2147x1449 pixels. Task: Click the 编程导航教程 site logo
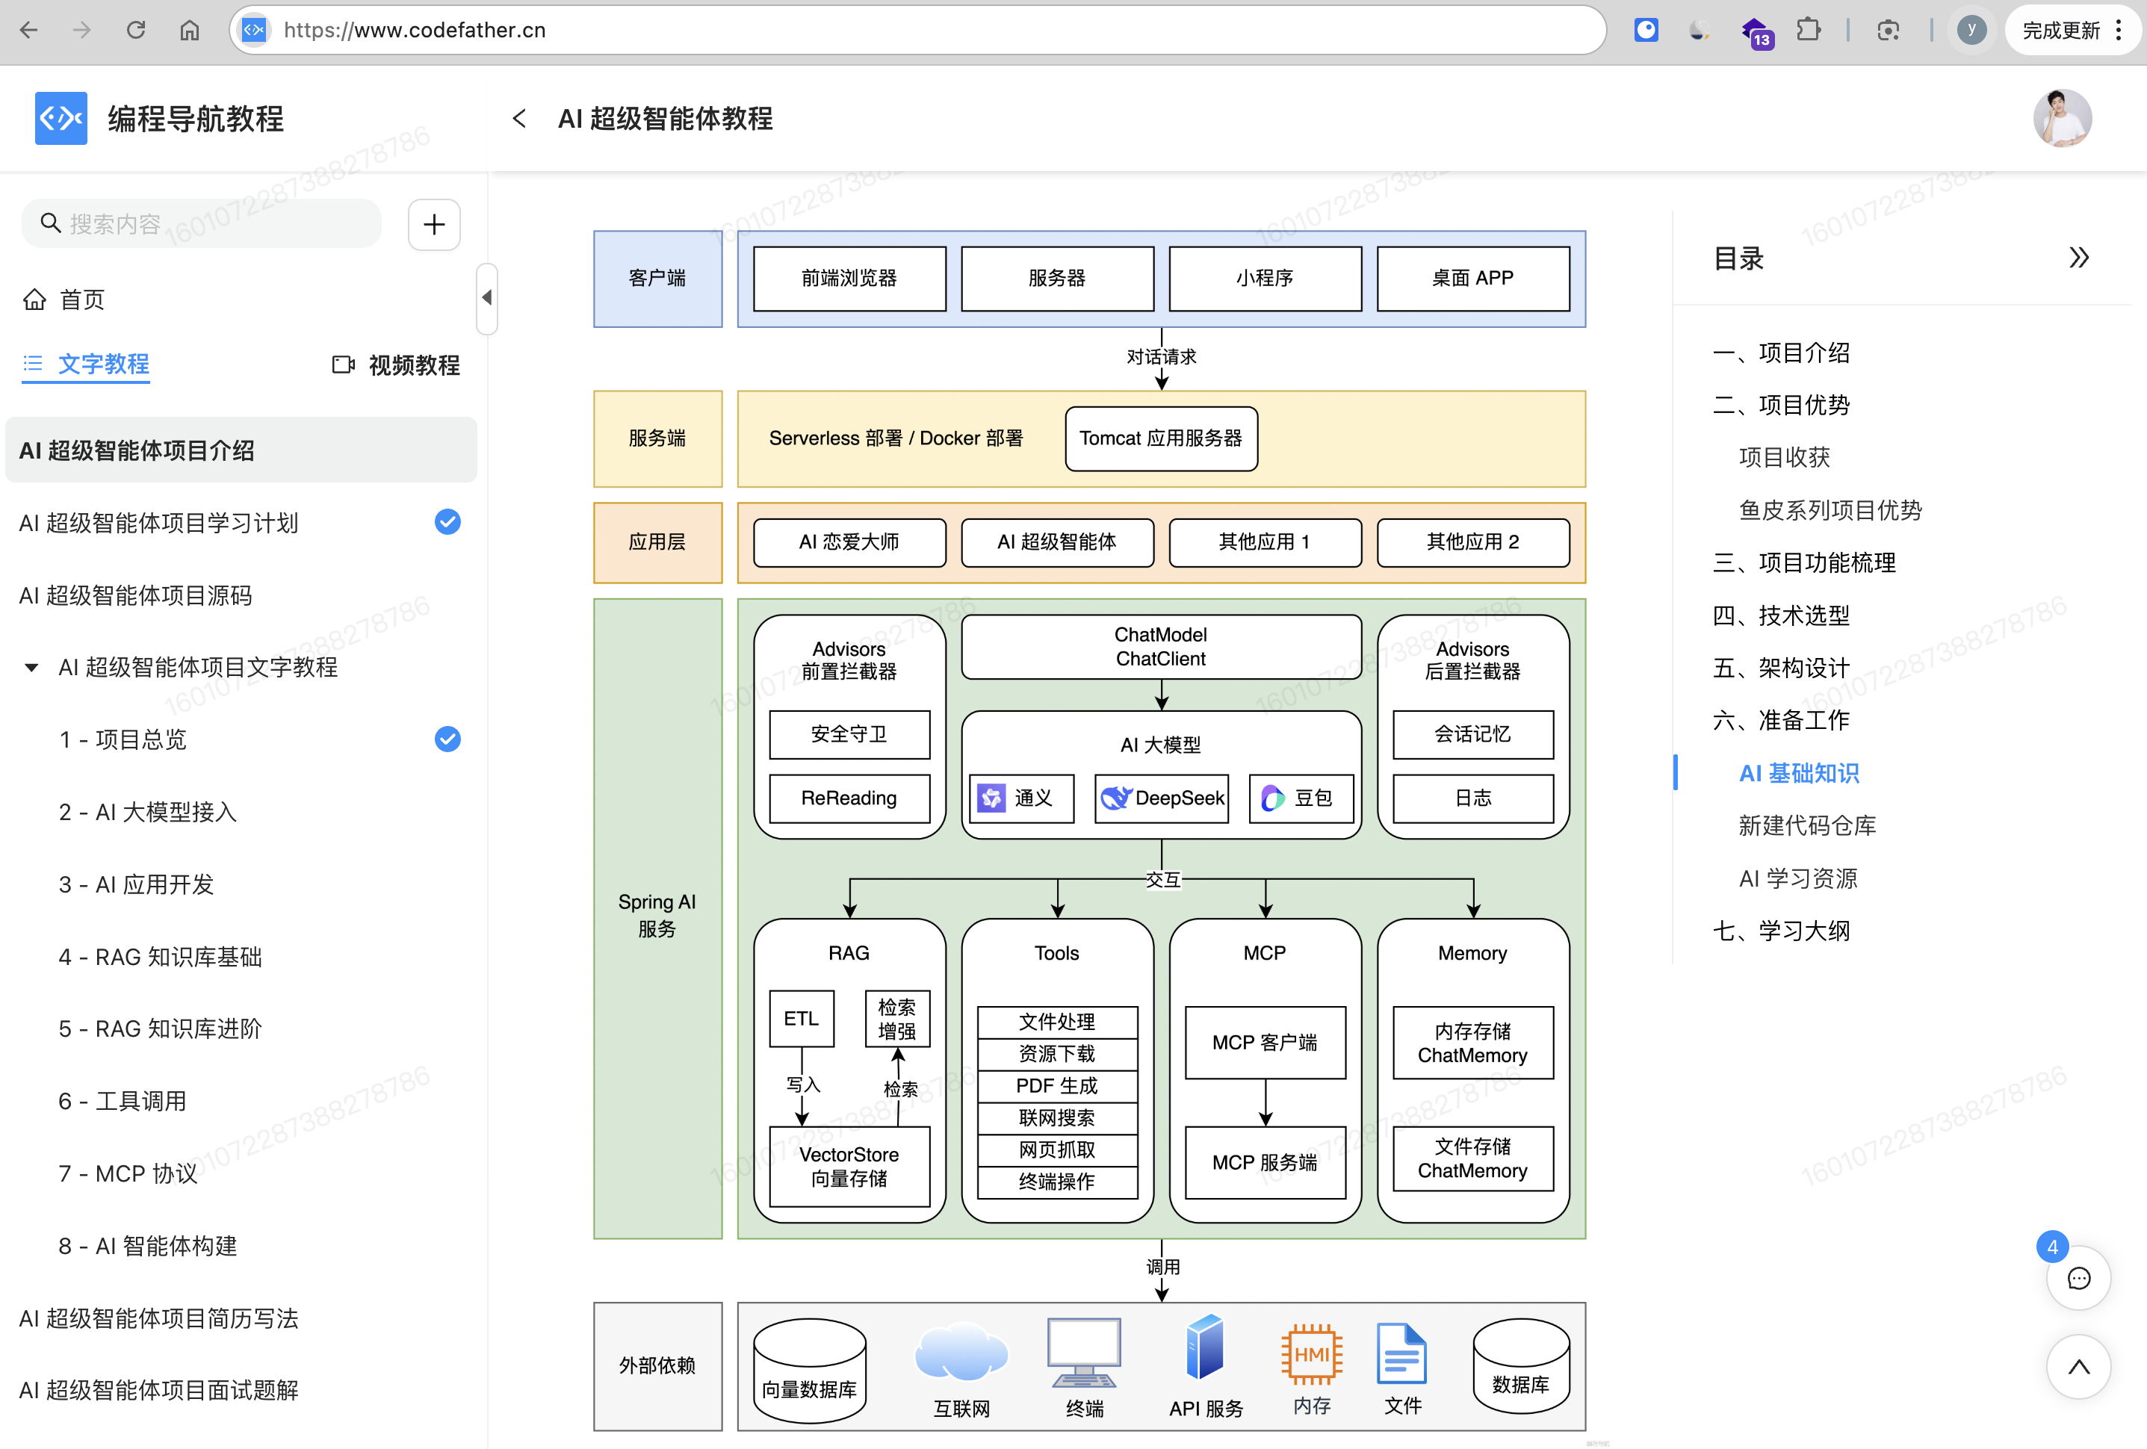[61, 118]
